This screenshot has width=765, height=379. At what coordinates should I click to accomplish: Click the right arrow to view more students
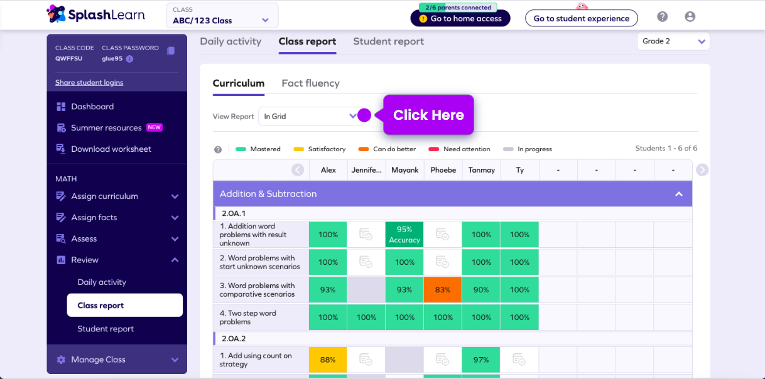[702, 169]
